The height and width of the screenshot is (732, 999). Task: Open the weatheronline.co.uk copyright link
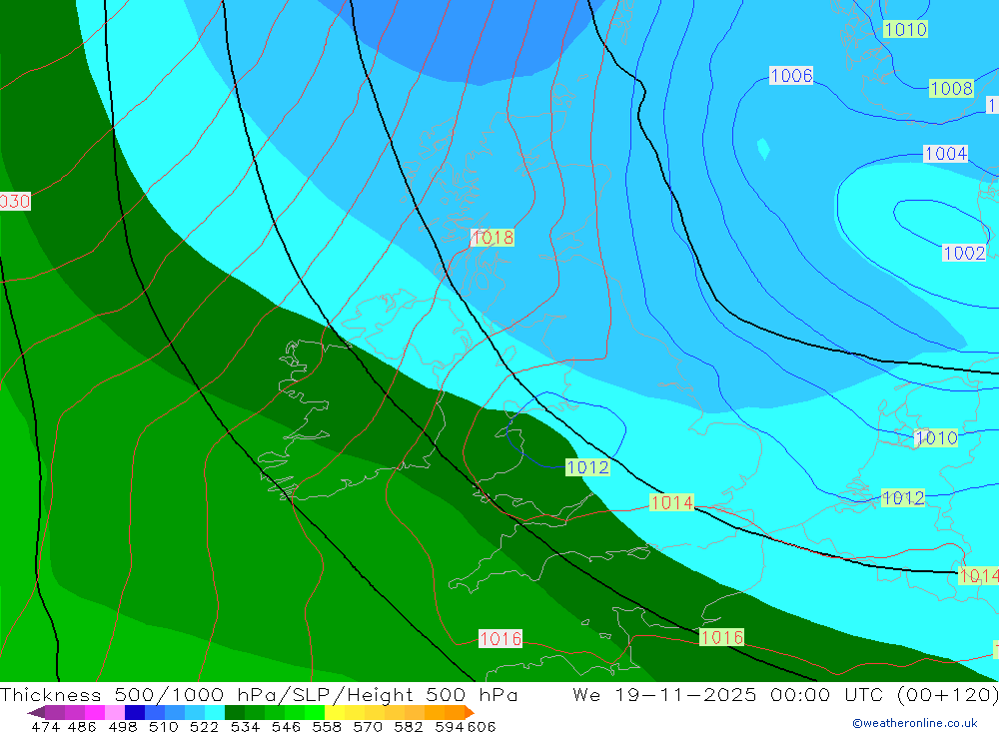[x=915, y=723]
